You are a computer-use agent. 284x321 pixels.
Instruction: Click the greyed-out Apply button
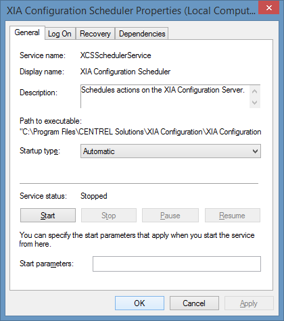249,303
